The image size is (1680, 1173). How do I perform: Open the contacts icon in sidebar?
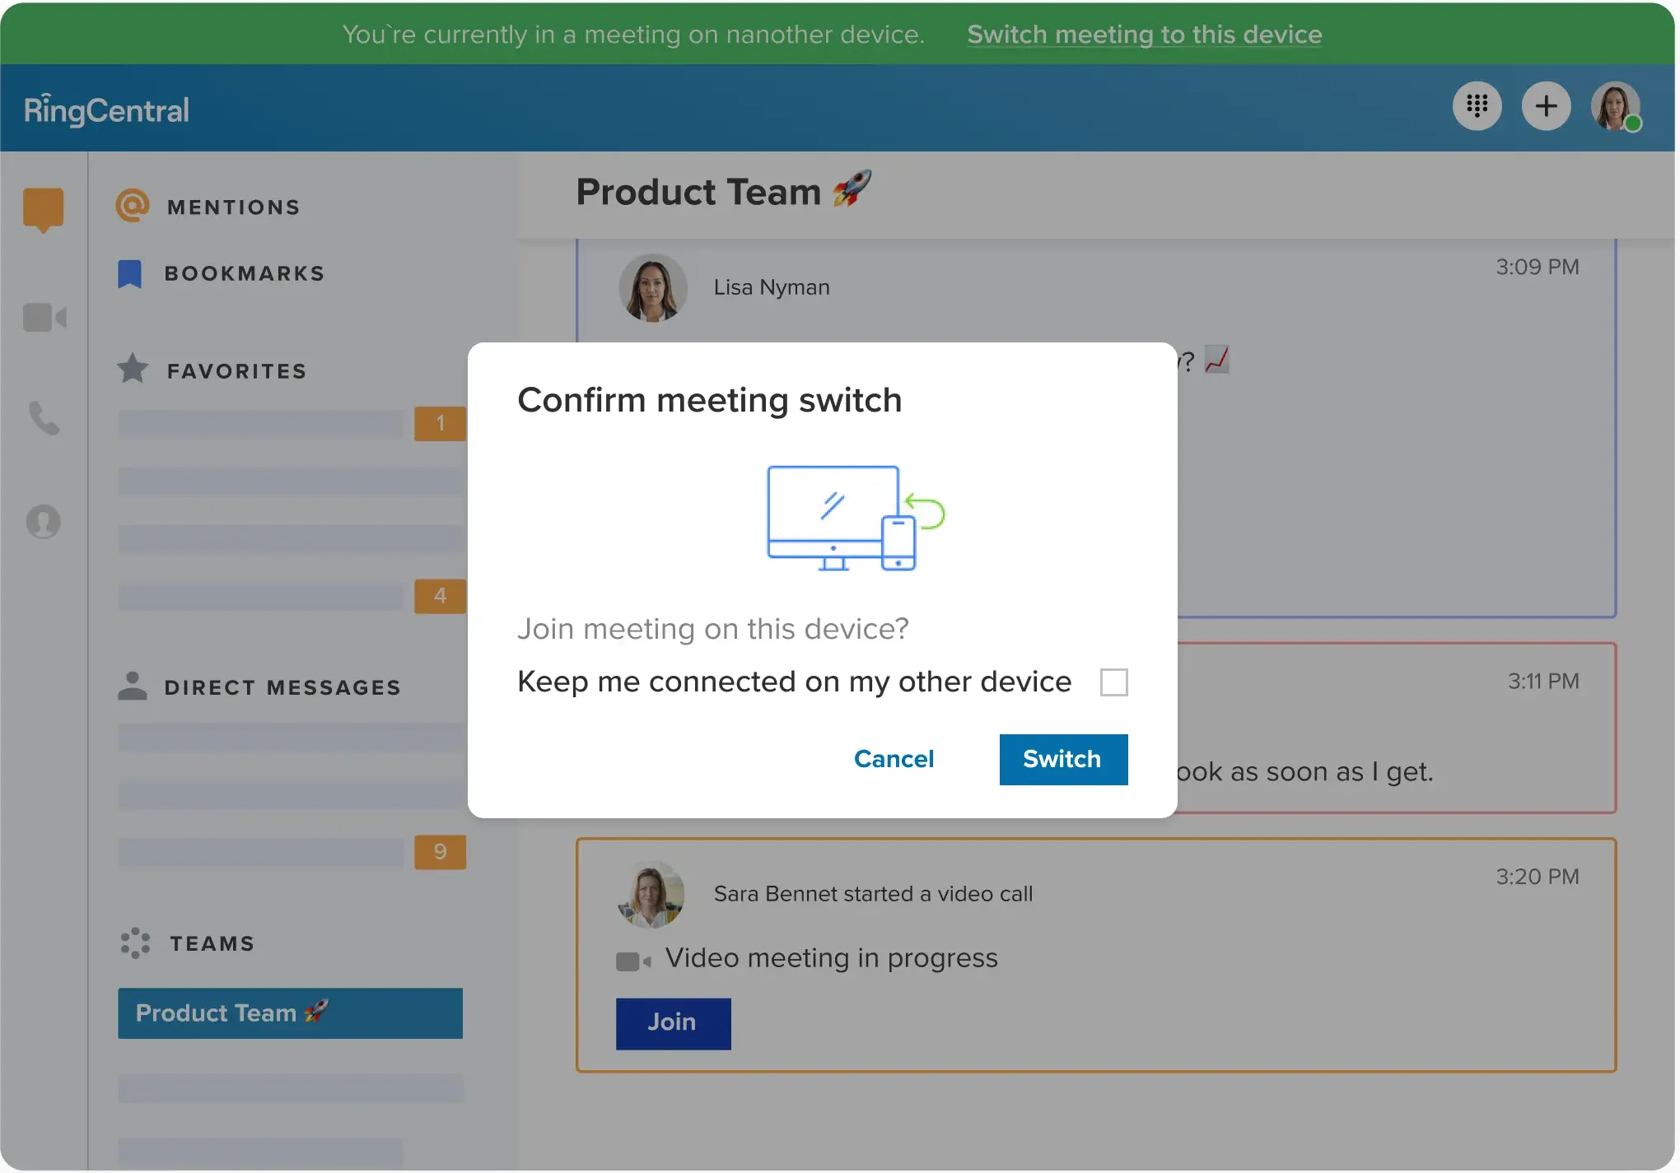pyautogui.click(x=44, y=522)
